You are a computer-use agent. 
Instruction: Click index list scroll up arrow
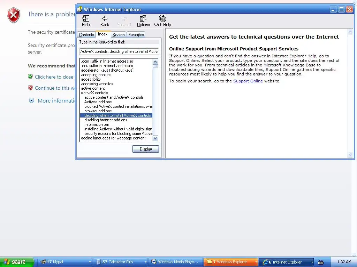tap(155, 62)
